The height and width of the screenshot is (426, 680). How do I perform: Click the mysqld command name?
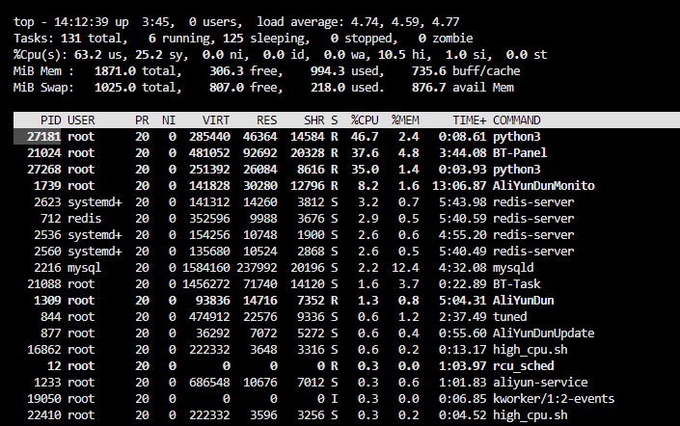coord(513,268)
